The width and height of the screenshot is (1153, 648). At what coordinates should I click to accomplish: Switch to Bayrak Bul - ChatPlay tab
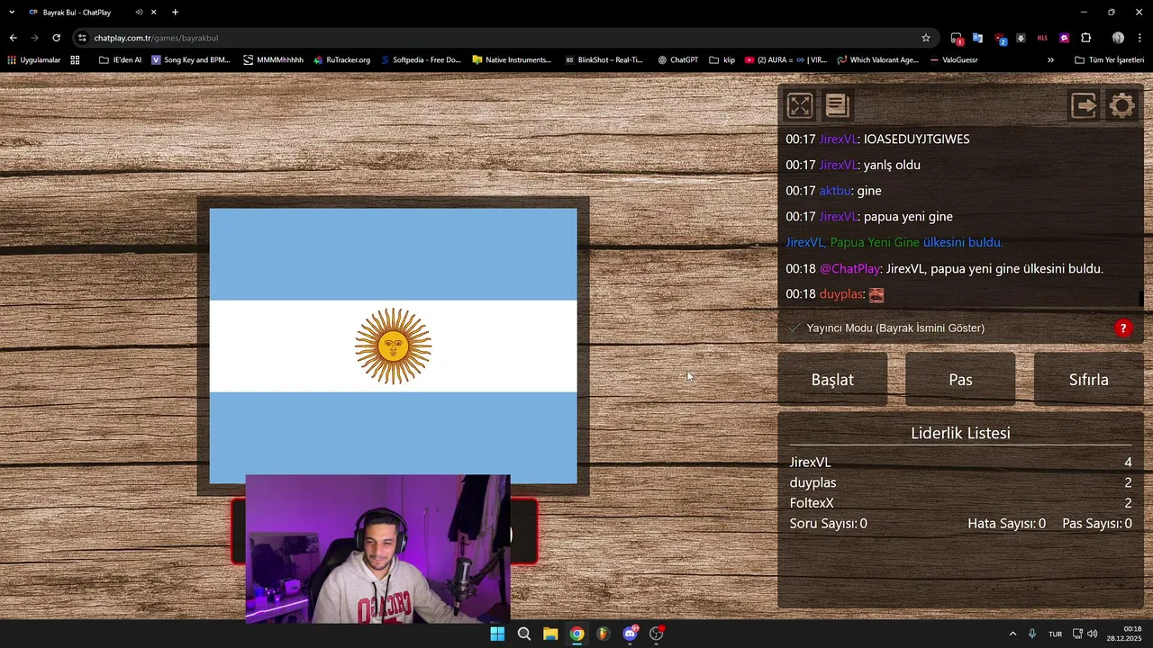(77, 13)
